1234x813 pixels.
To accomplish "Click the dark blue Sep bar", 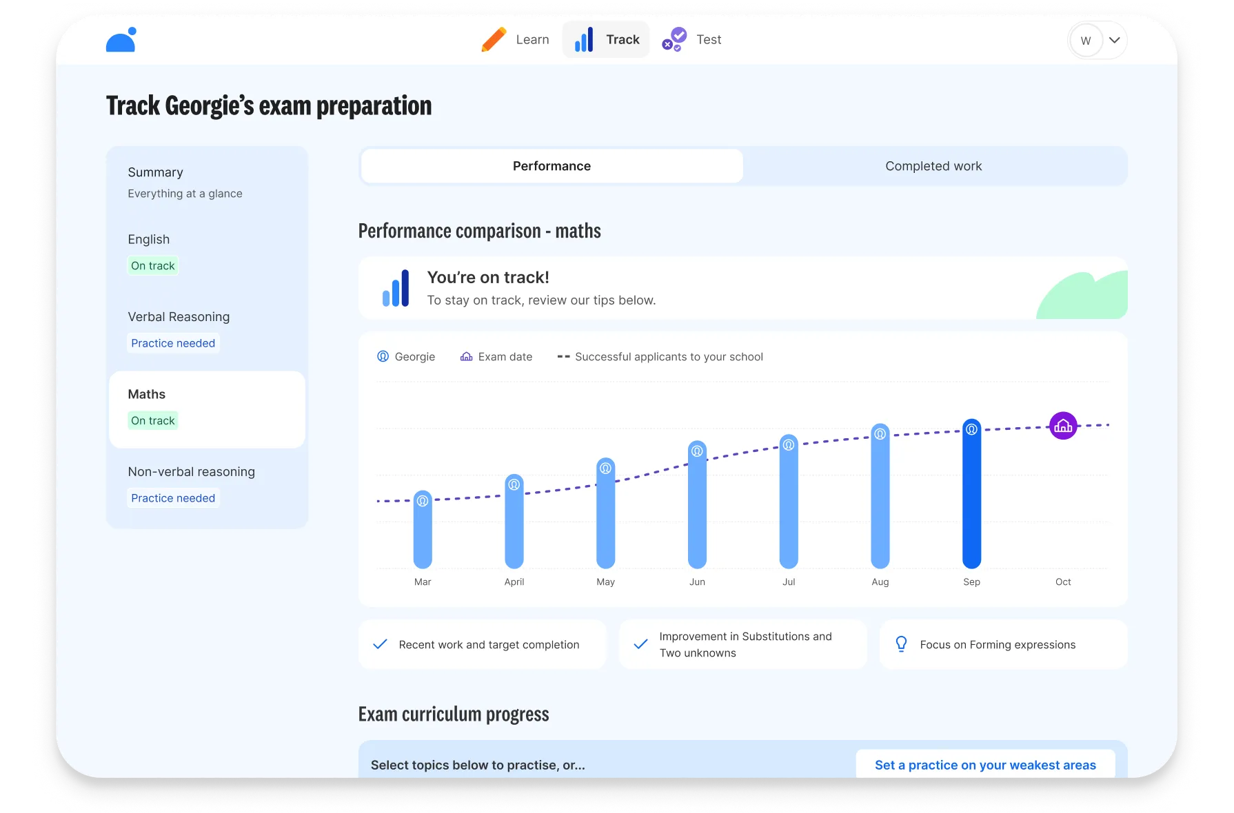I will 972,493.
